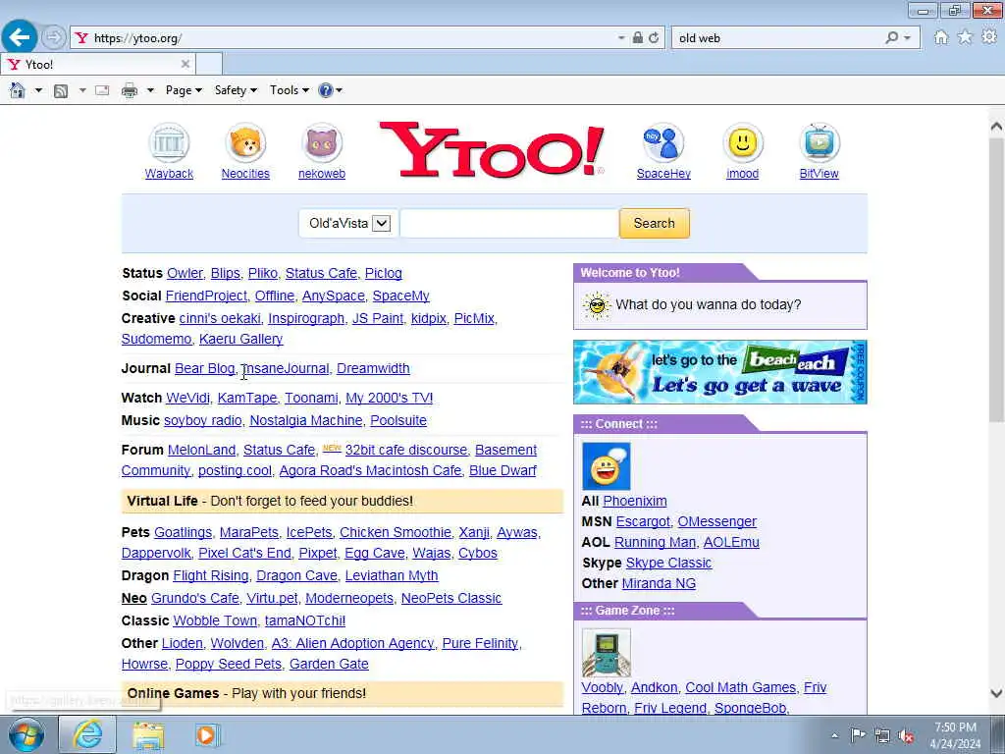Image resolution: width=1005 pixels, height=754 pixels.
Task: Click the Game Zone handheld console image
Action: coord(606,652)
